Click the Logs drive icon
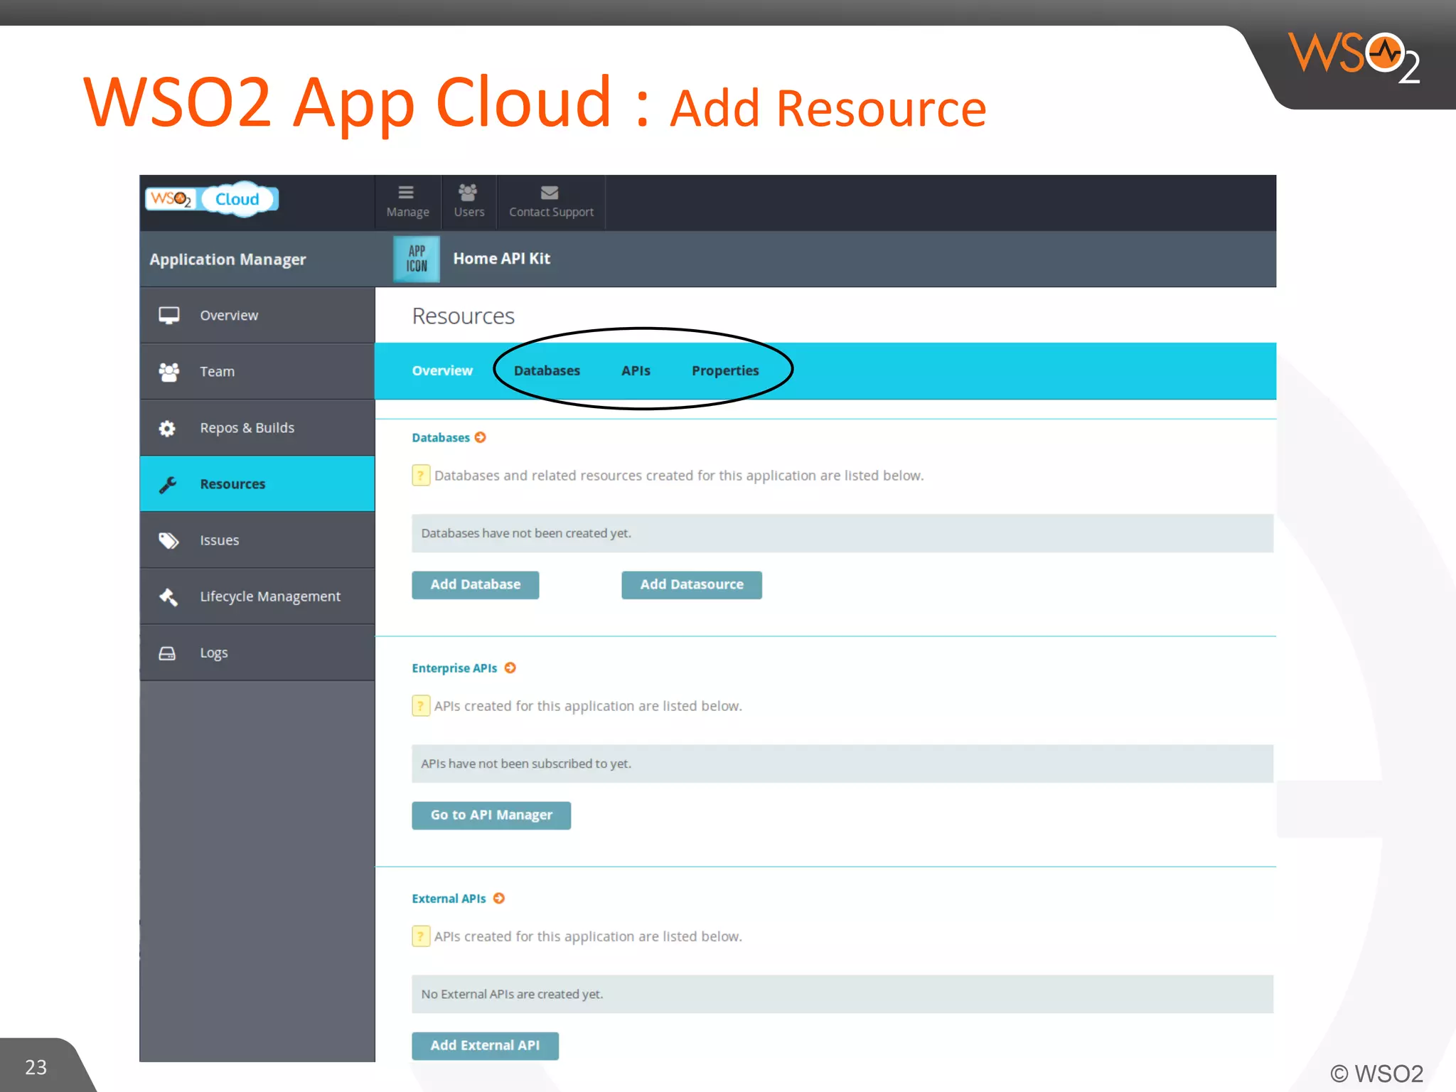 pyautogui.click(x=167, y=653)
